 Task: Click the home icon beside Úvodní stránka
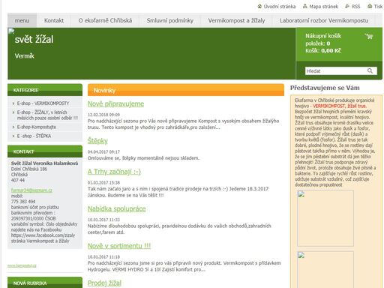(x=259, y=7)
